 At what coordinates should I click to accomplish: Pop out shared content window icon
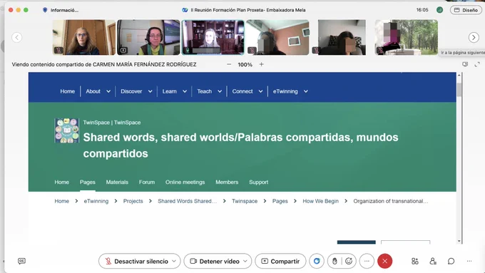click(465, 64)
